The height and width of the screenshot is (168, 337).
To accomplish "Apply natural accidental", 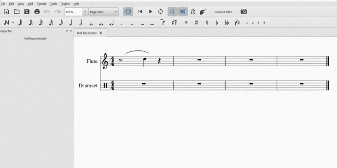I will [207, 22].
